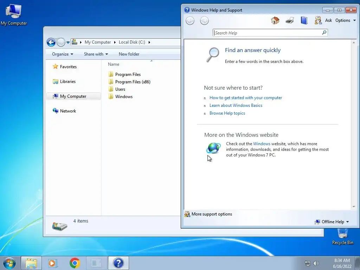This screenshot has height=270, width=360.
Task: Open Browse Help topics link
Action: coord(227,113)
